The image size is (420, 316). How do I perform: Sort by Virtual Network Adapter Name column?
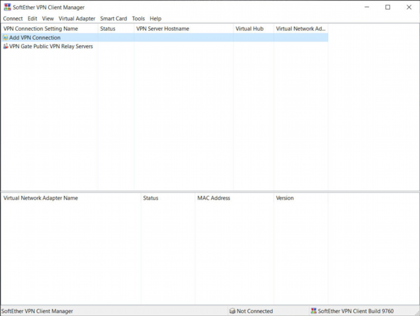71,198
